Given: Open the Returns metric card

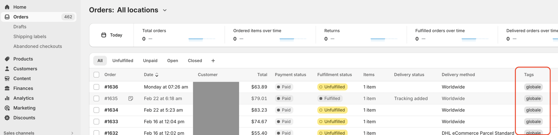Looking at the screenshot, I should click(x=361, y=35).
